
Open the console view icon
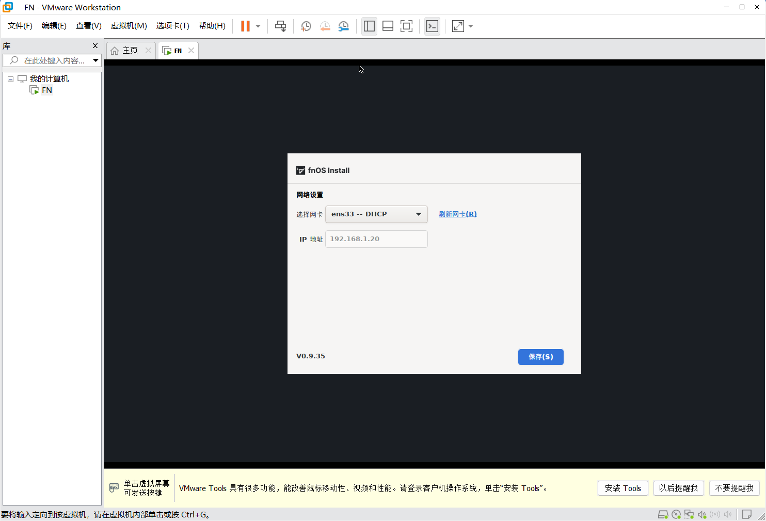point(432,26)
